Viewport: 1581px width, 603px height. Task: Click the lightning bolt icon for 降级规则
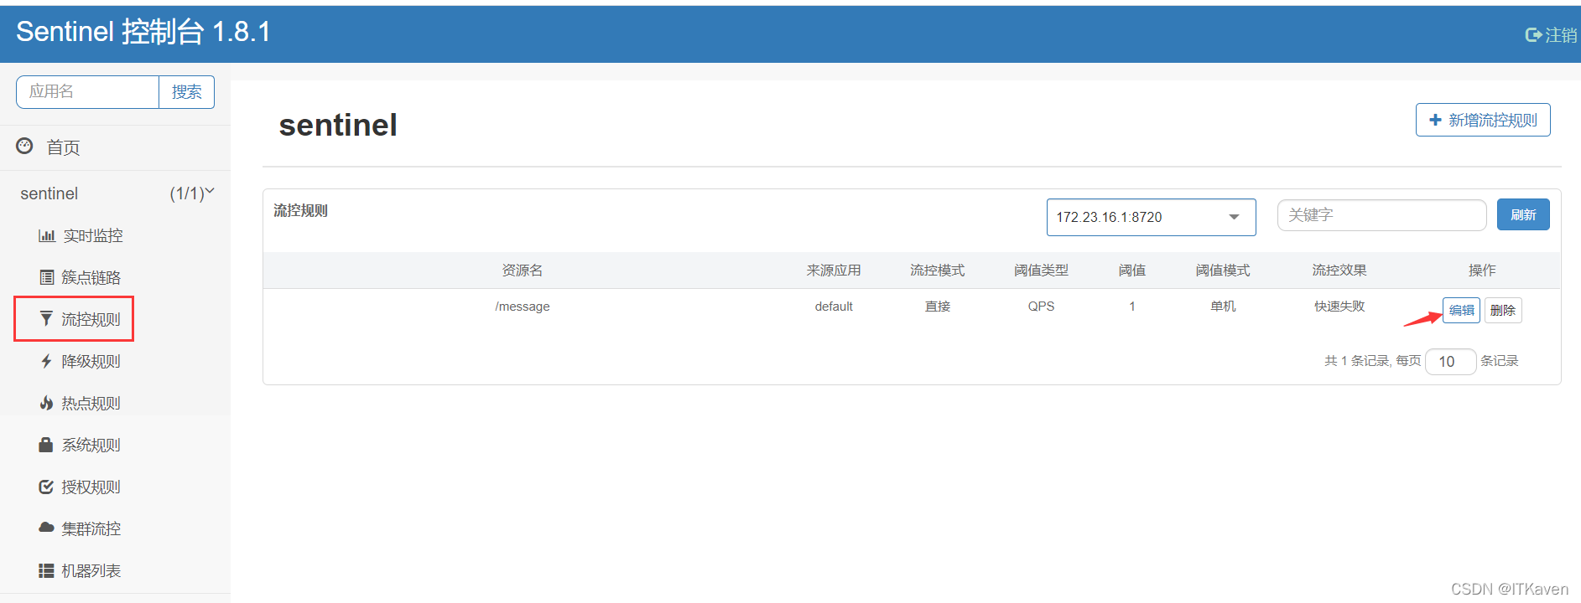click(47, 361)
